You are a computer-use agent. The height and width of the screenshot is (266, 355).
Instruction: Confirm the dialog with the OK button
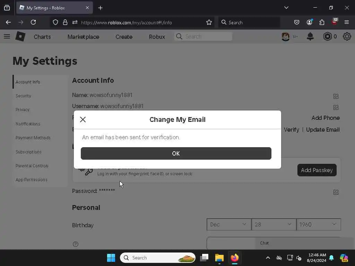176,153
